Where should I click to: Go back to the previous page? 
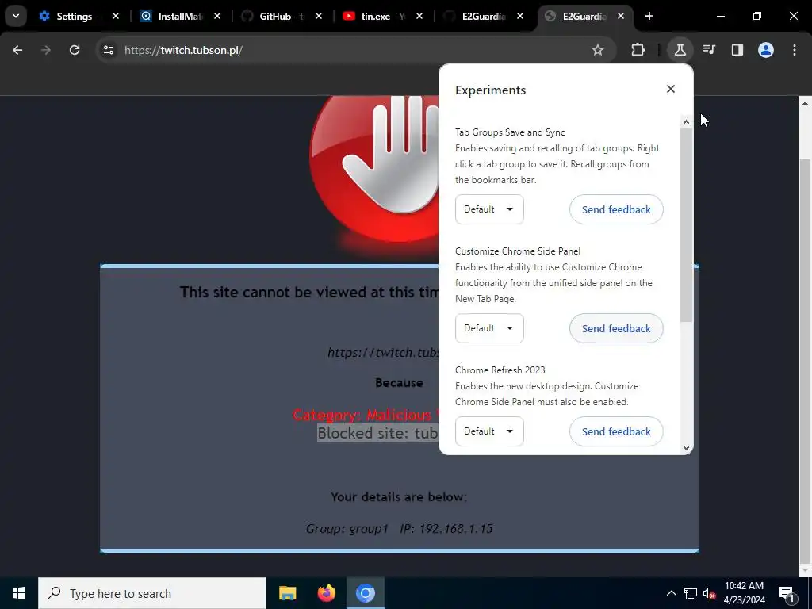[17, 50]
